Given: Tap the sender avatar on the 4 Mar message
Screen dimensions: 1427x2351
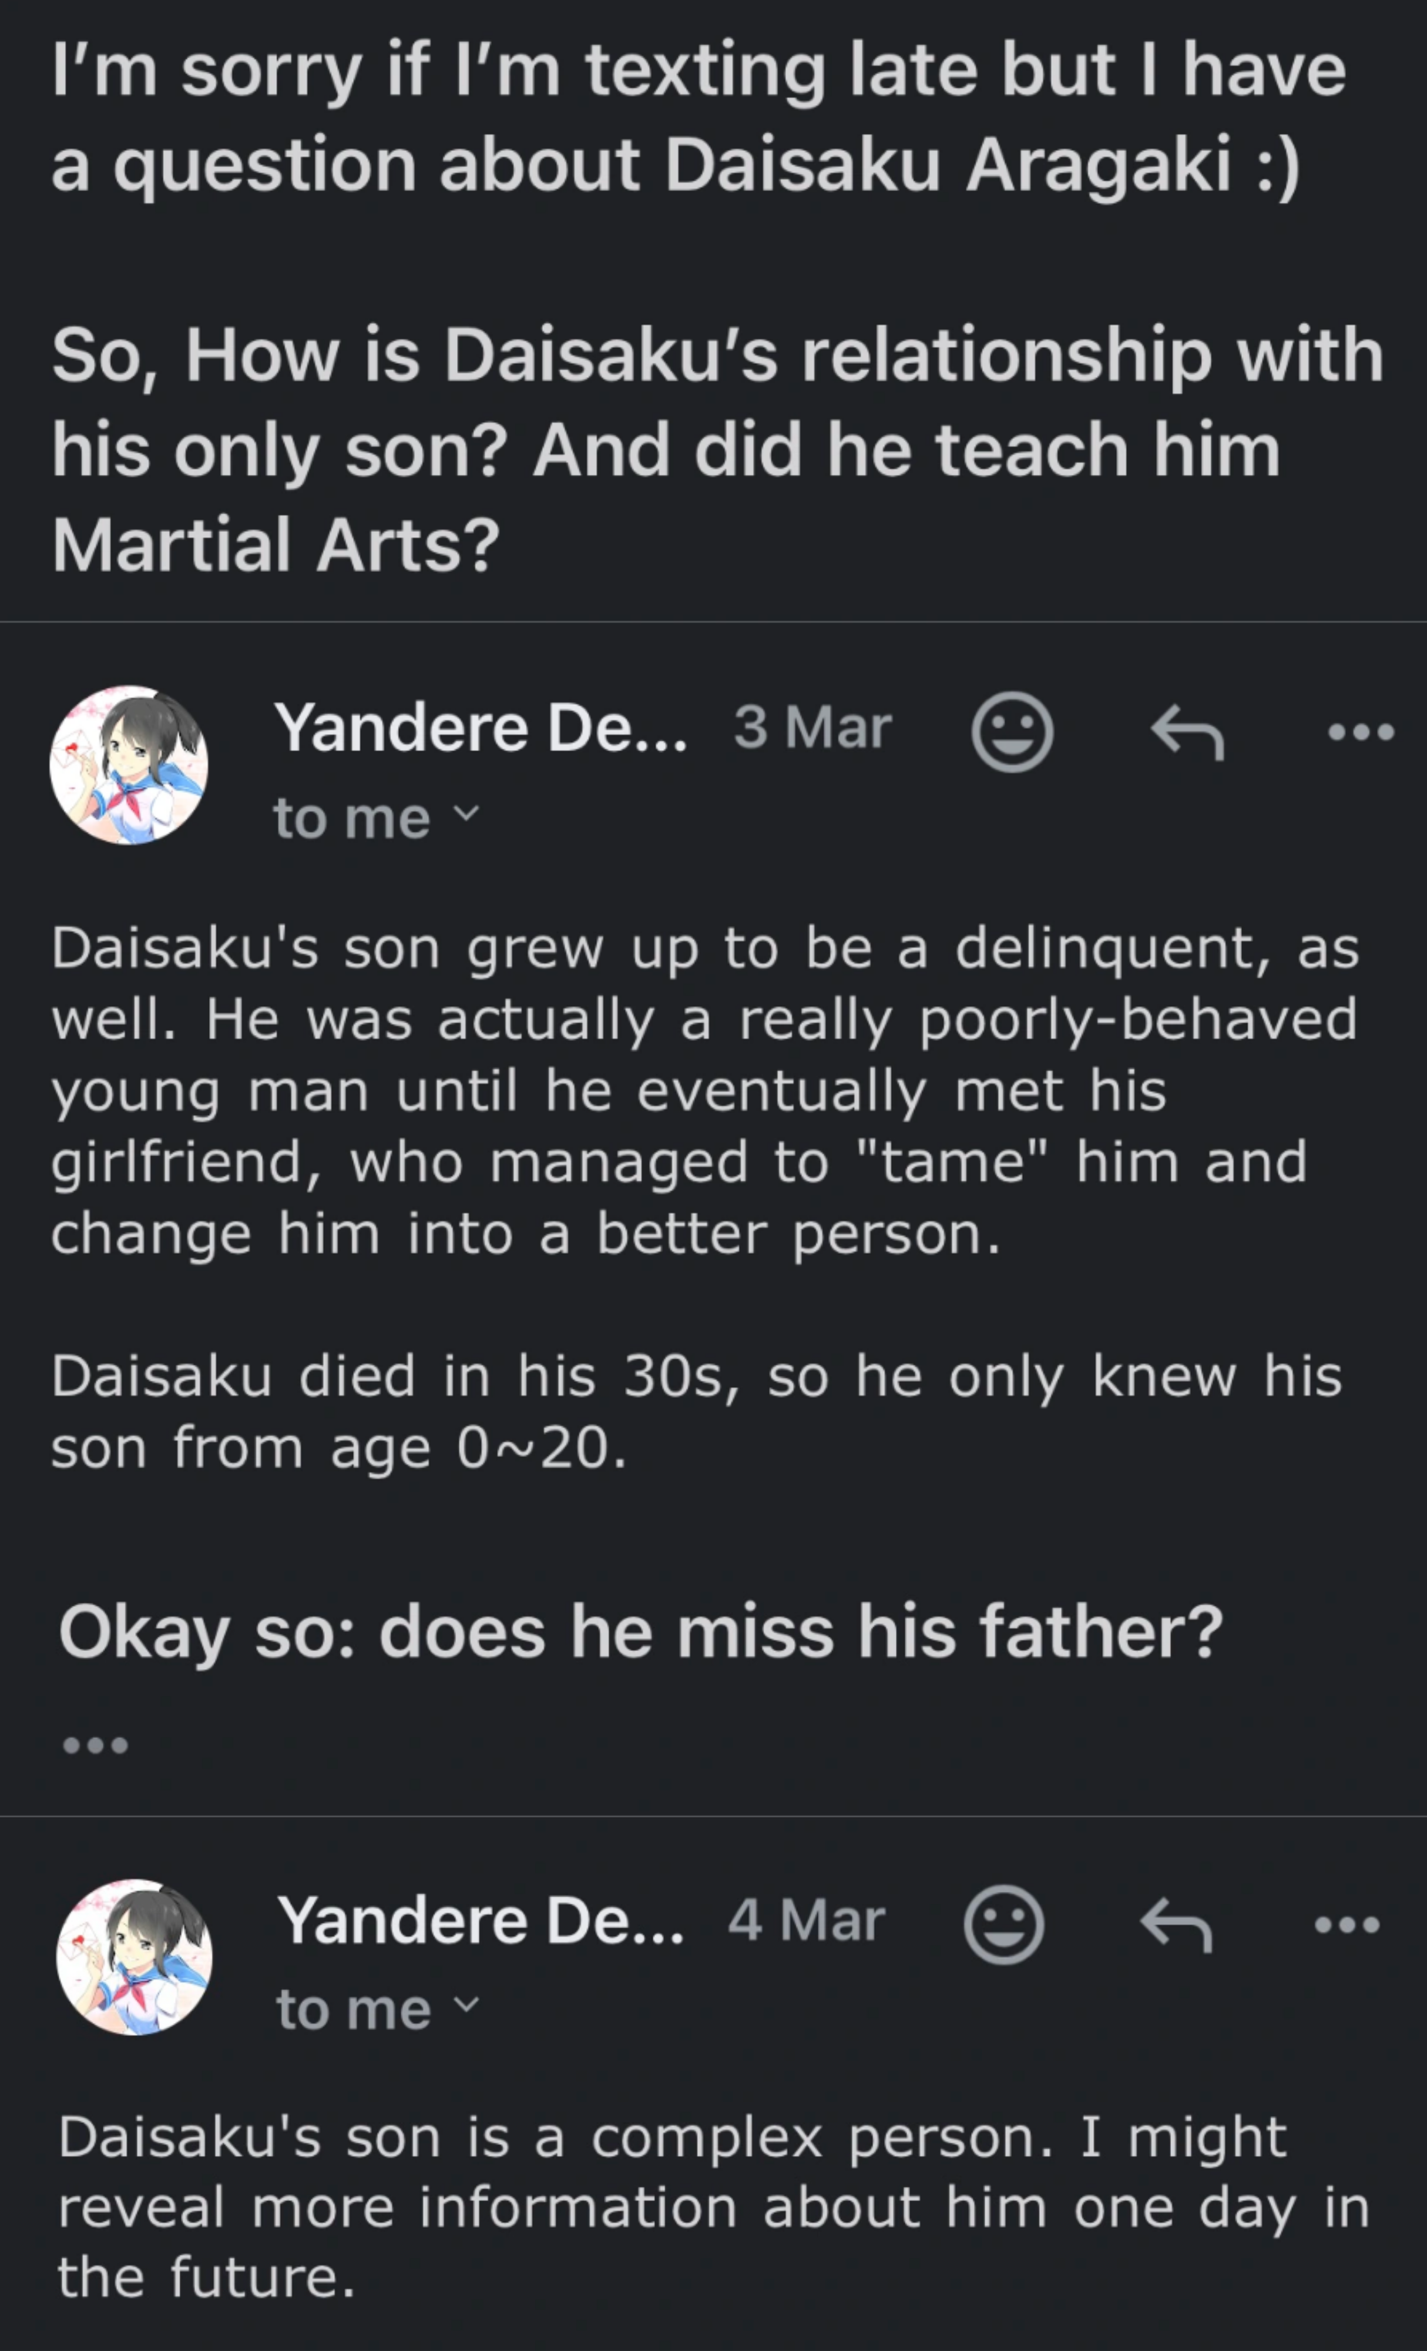Looking at the screenshot, I should coord(135,1958).
